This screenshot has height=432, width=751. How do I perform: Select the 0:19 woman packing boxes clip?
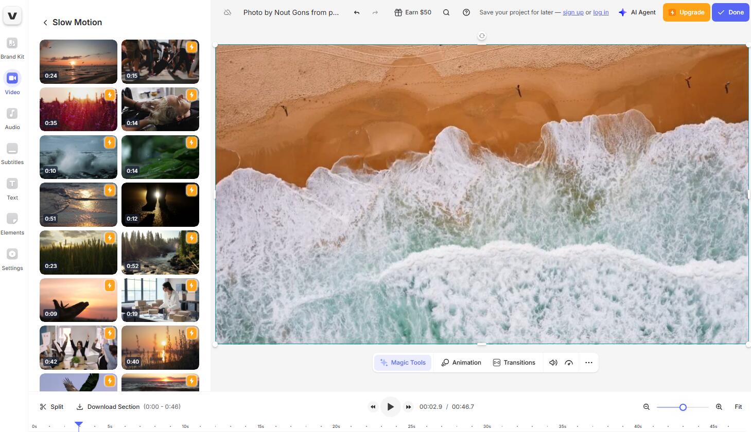160,300
